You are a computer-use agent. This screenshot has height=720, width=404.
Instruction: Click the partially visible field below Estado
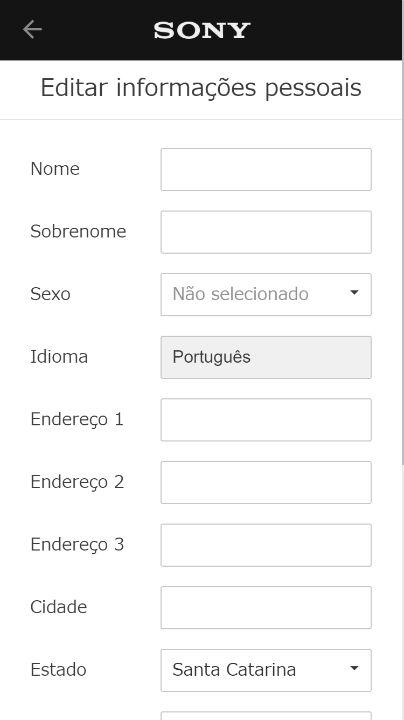(266, 716)
